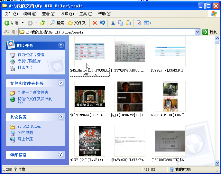Screen dimensions: 221x174
Task: Toggle the Folders (文件夹) pane
Action: (77, 23)
